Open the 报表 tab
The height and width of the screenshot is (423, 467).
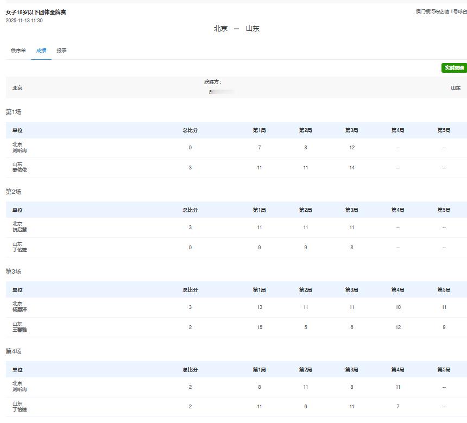tap(61, 50)
